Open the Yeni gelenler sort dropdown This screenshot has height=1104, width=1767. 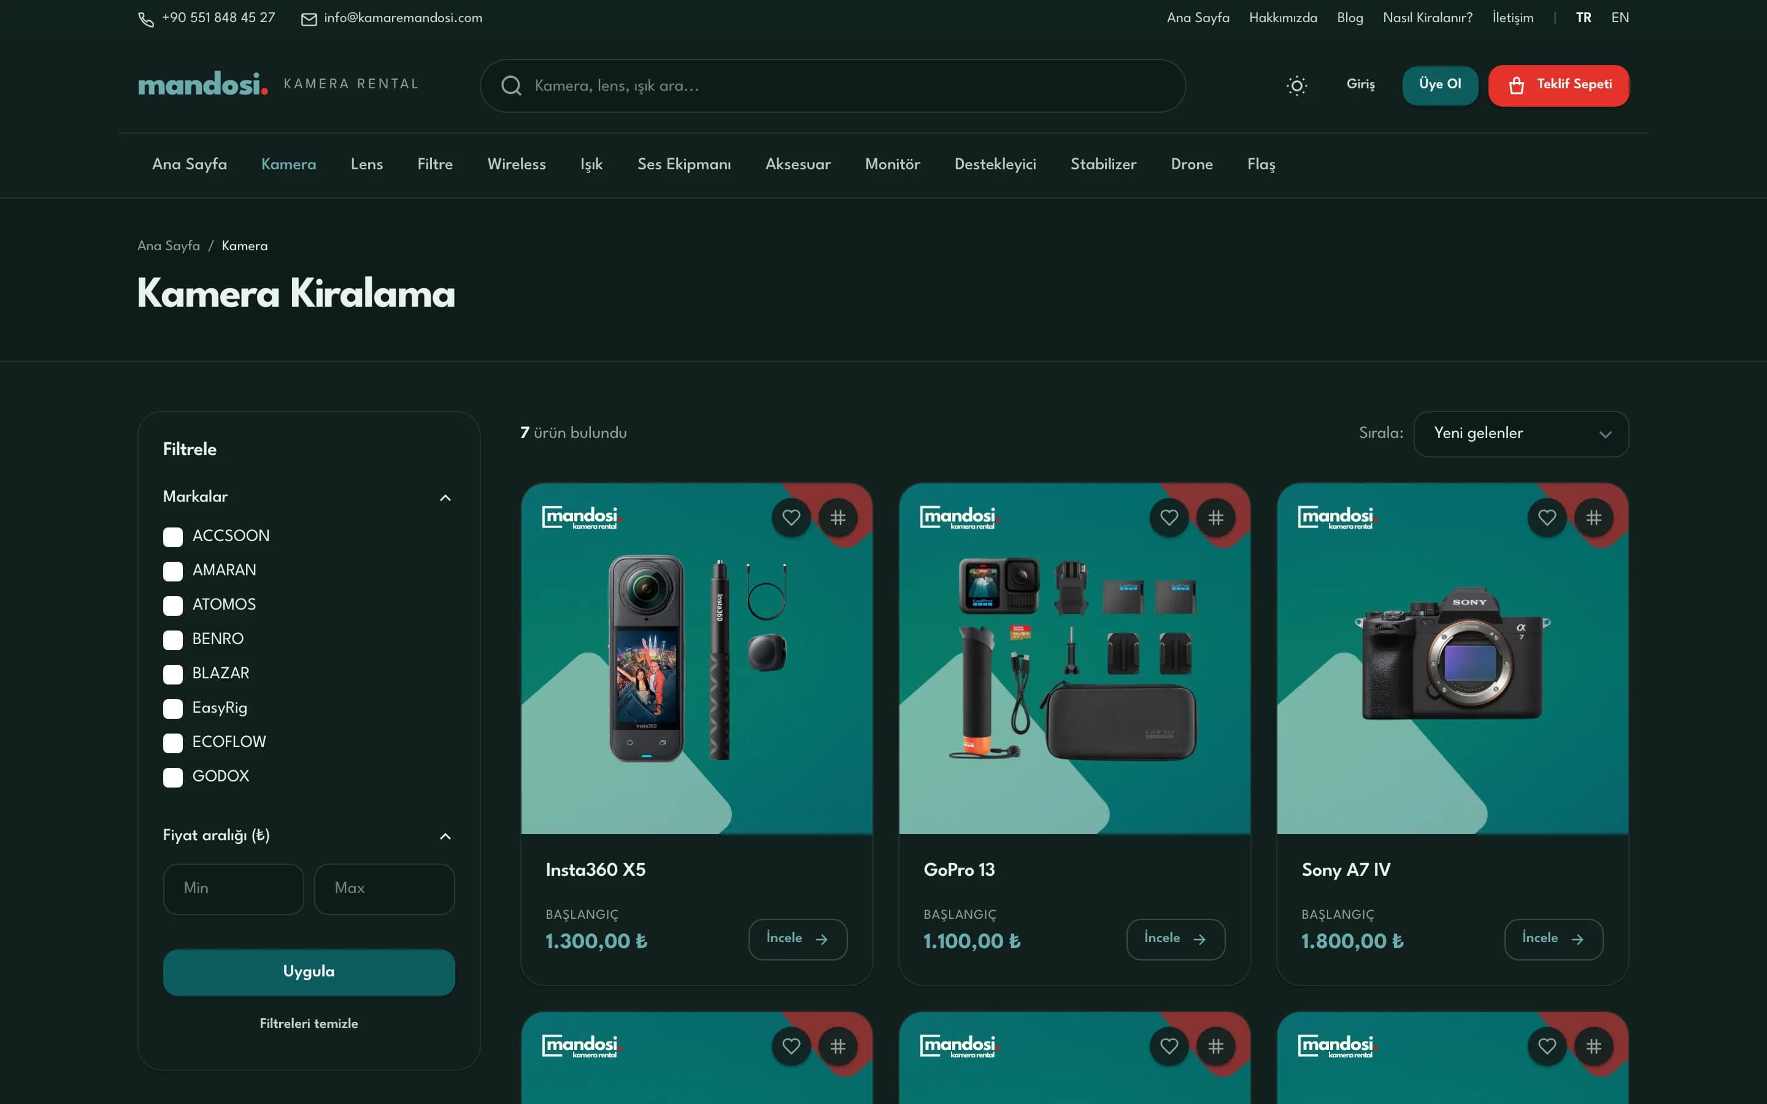pyautogui.click(x=1520, y=434)
